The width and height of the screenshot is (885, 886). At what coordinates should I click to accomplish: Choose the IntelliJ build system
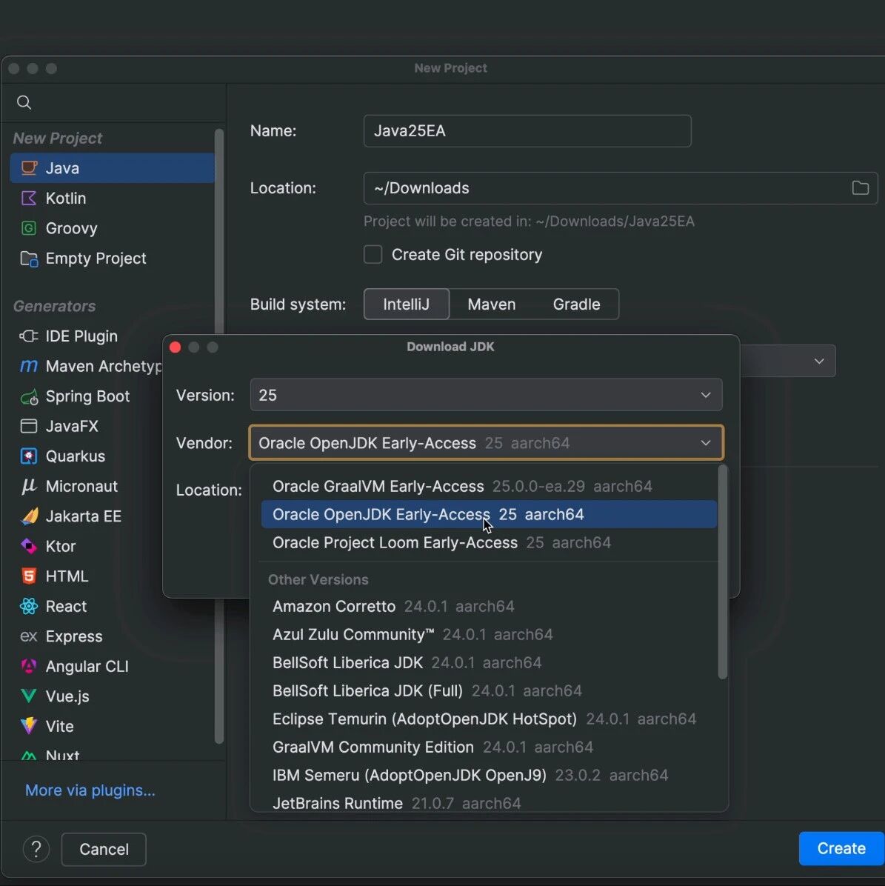pos(407,304)
